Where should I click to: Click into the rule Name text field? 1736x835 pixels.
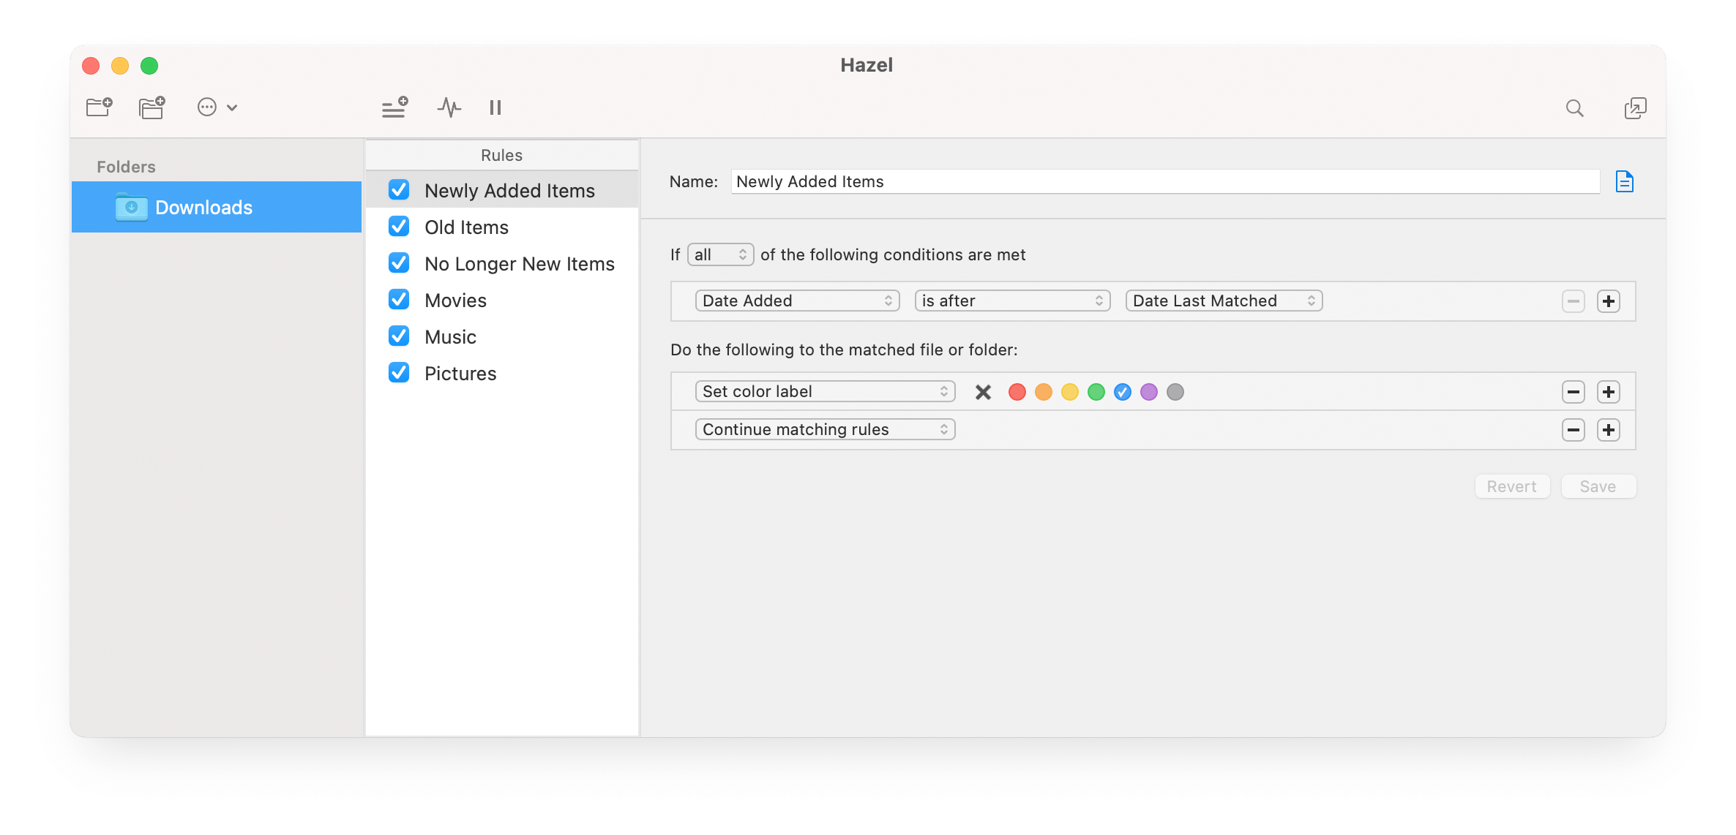pyautogui.click(x=1164, y=181)
